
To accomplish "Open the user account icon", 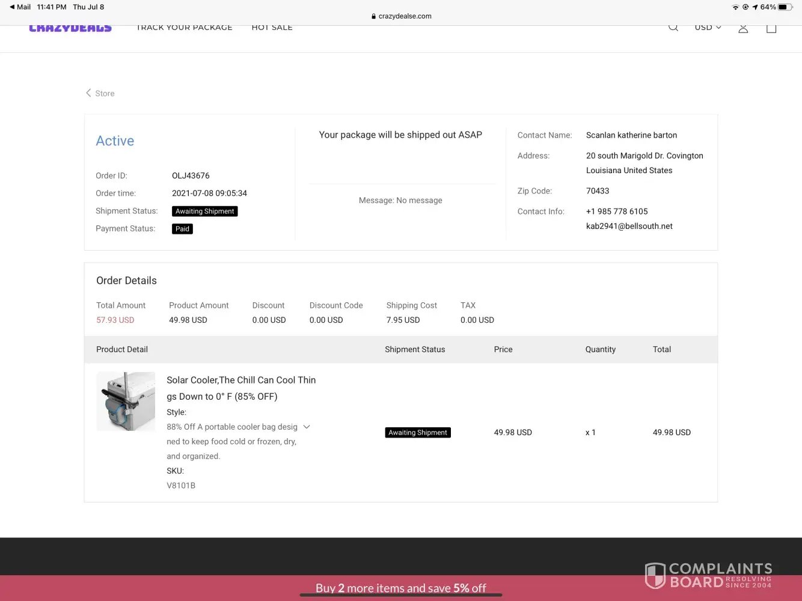I will click(x=743, y=28).
